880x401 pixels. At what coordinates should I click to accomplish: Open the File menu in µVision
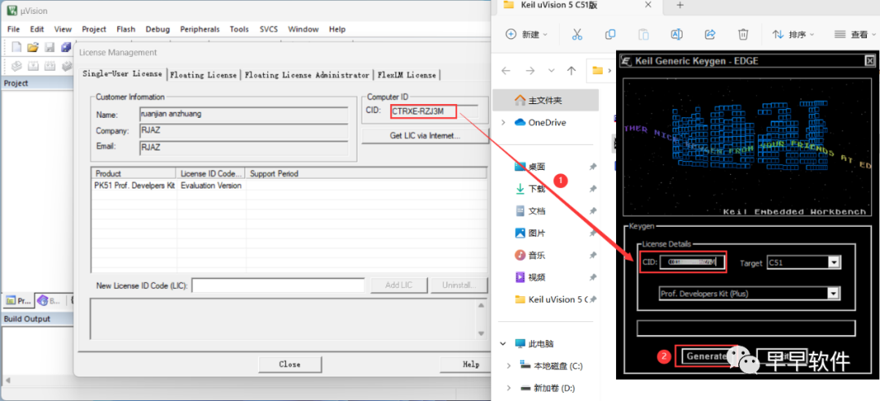click(14, 29)
